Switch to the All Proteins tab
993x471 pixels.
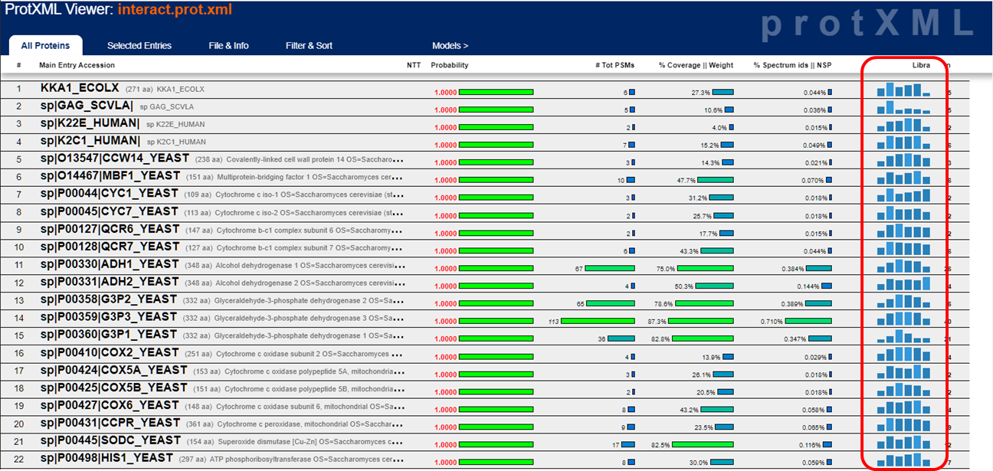pos(45,46)
